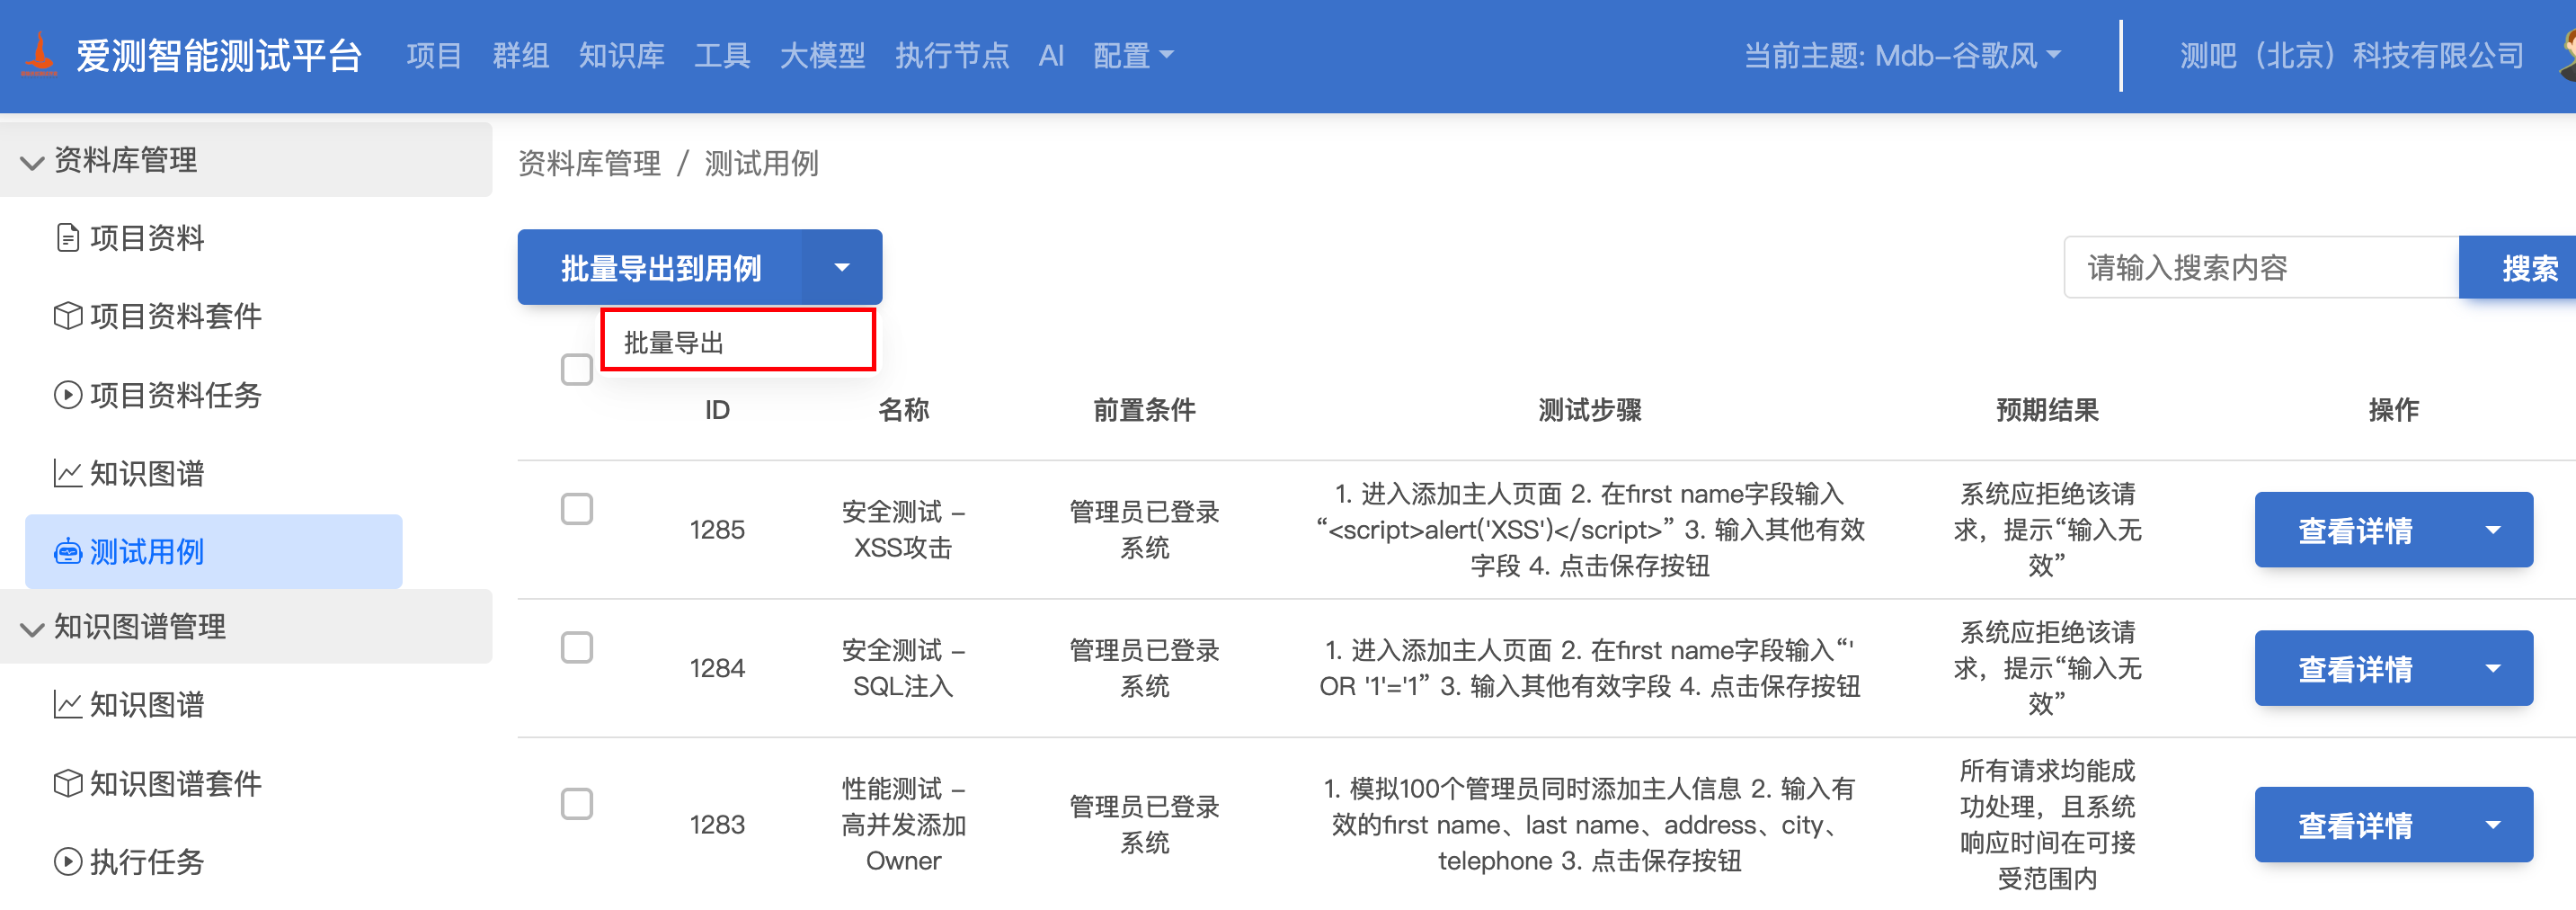Select 项目资料 in the sidebar
Viewport: 2576px width, 910px height.
(147, 238)
